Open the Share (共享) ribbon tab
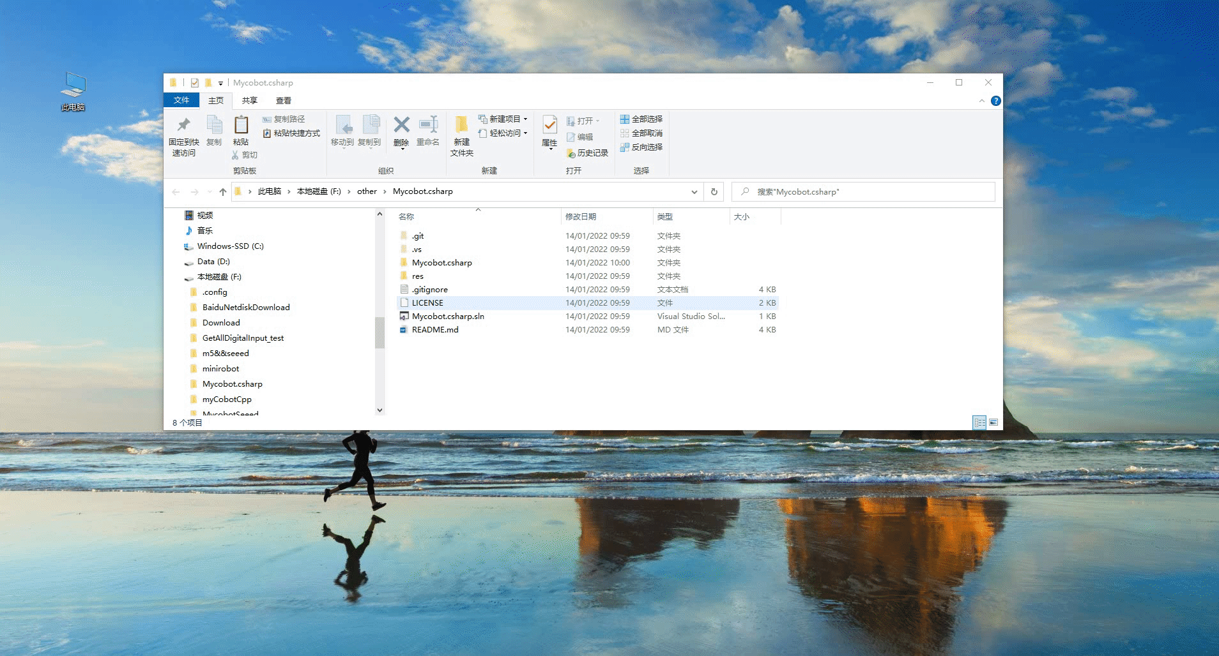The height and width of the screenshot is (656, 1219). click(249, 101)
